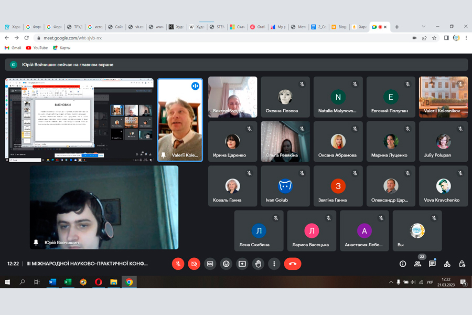Viewport: 472px width, 315px height.
Task: Select Евгений Полупан participant tile
Action: point(391,97)
